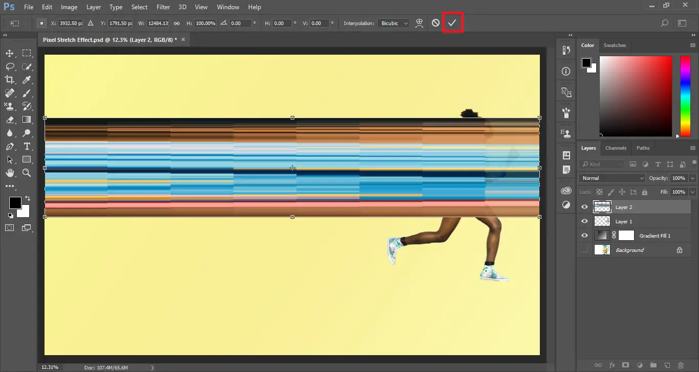The width and height of the screenshot is (699, 372).
Task: Toggle visibility of Gradient Fill 1
Action: [584, 235]
